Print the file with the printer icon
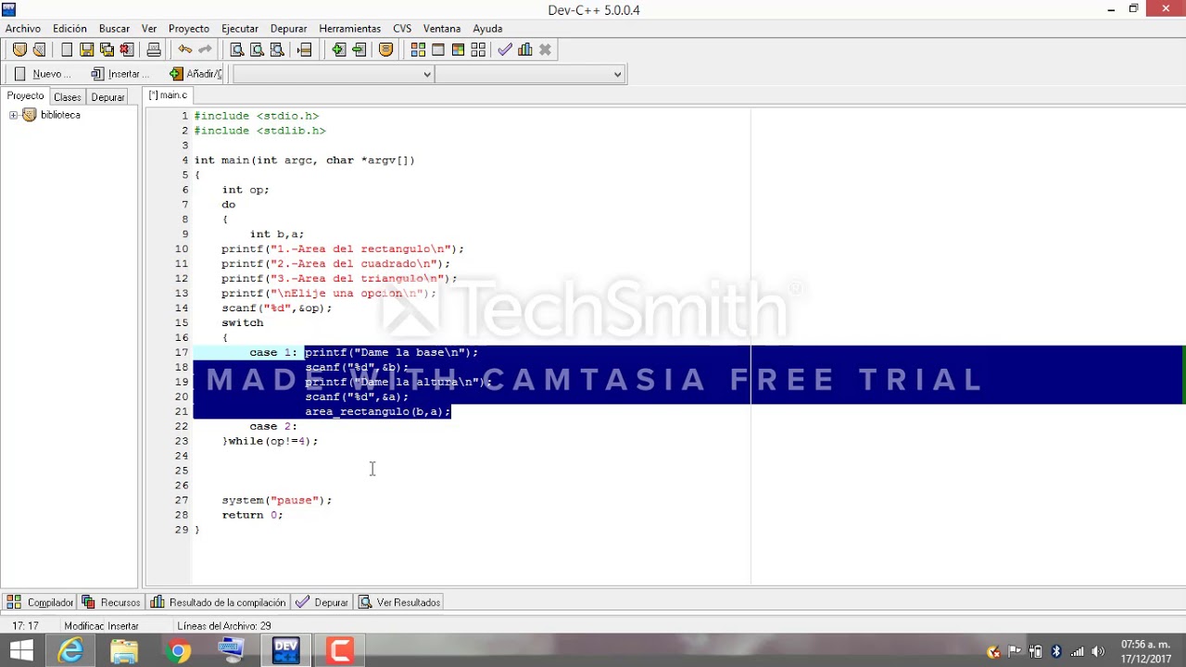 click(154, 50)
